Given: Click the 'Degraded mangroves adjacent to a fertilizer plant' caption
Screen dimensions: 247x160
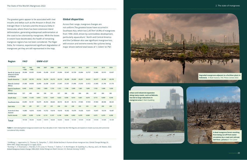Looking at the screenshot, I should (220, 76).
